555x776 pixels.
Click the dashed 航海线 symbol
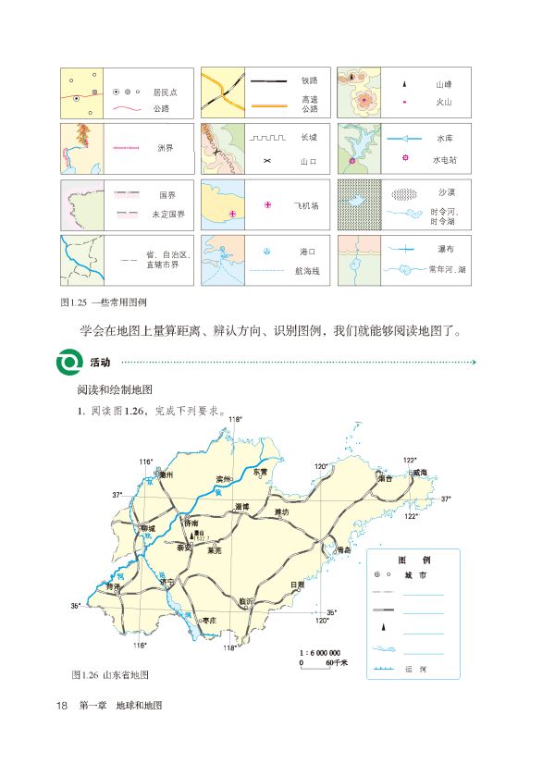266,271
